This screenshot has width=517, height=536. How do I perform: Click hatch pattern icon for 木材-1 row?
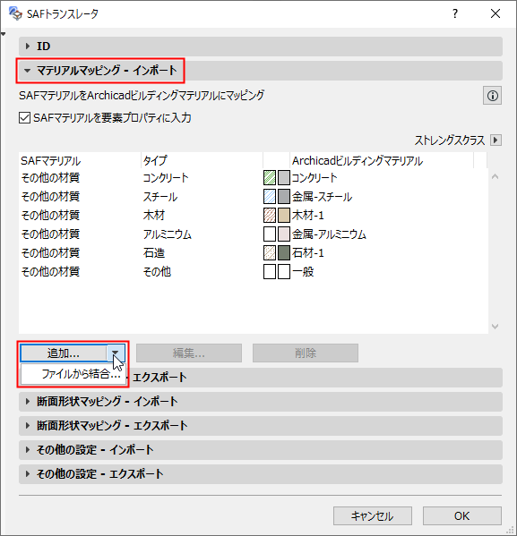[x=270, y=216]
